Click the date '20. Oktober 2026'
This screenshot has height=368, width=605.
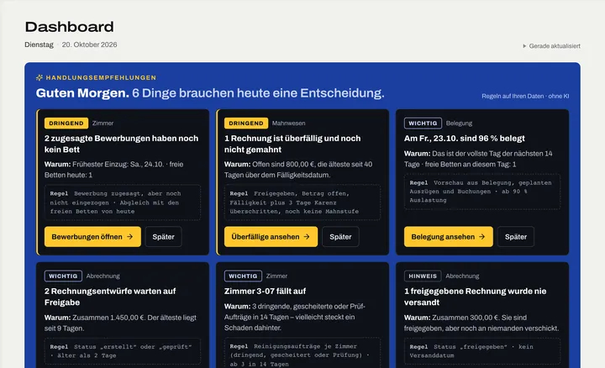[x=89, y=45]
